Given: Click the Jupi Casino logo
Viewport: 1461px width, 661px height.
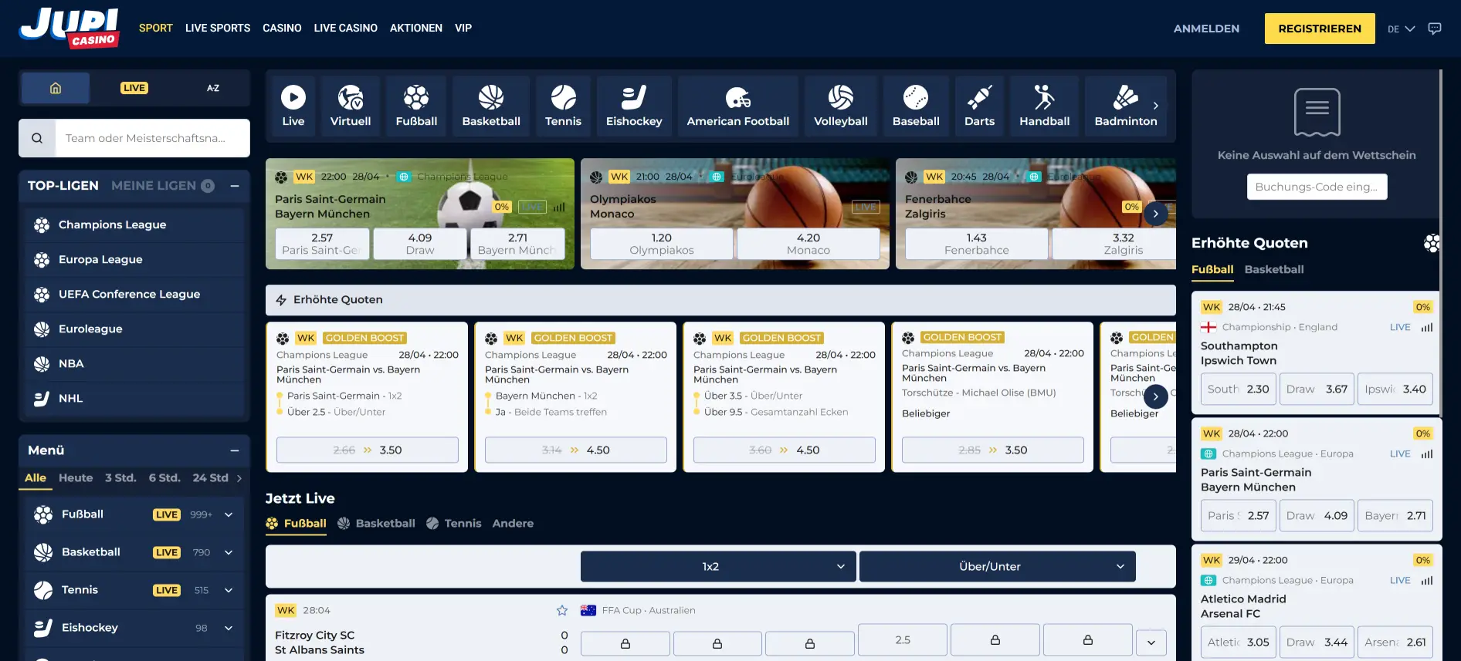Looking at the screenshot, I should click(x=69, y=29).
